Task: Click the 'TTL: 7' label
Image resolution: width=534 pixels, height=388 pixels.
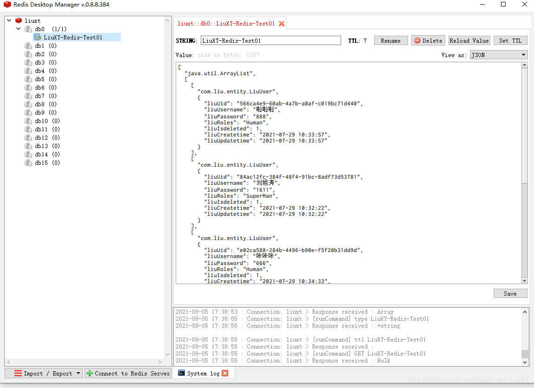Action: pyautogui.click(x=357, y=40)
